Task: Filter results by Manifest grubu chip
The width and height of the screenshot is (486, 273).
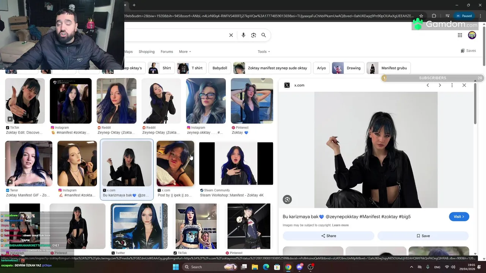Action: (x=388, y=68)
